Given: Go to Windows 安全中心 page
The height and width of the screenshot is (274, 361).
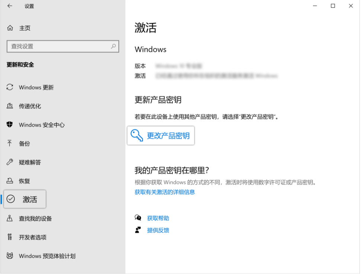Looking at the screenshot, I should point(42,125).
